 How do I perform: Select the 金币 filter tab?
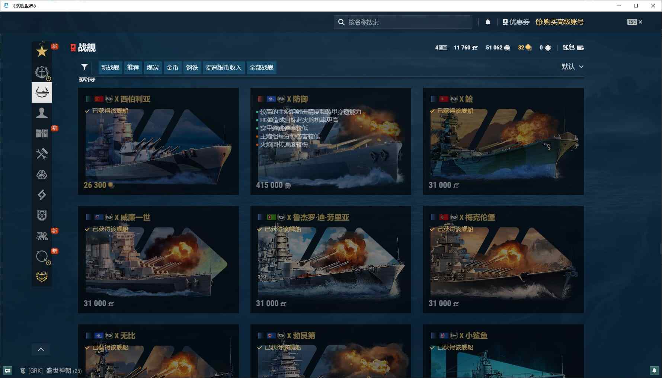pos(172,67)
